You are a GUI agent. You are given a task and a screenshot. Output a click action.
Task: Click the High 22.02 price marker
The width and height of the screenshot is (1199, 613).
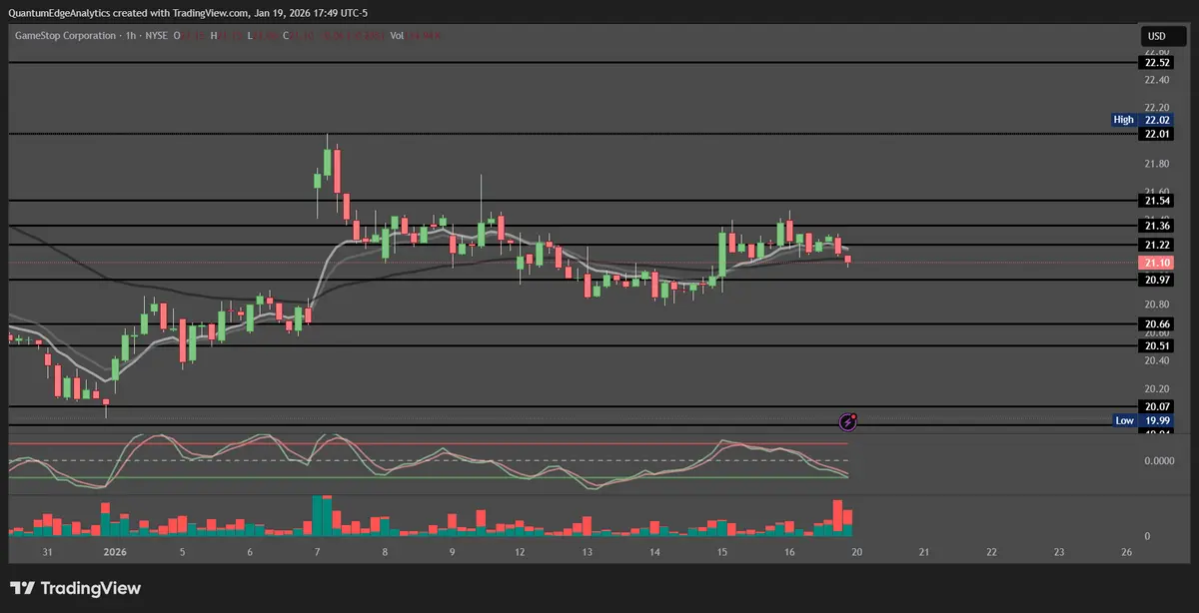[1142, 120]
